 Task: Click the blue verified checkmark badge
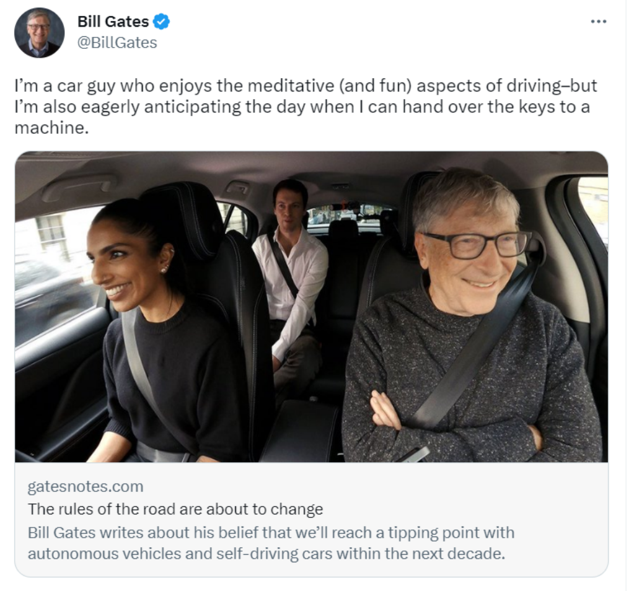click(x=162, y=22)
